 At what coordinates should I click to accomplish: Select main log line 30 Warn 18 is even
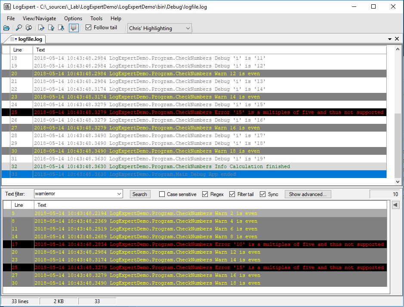click(194, 151)
